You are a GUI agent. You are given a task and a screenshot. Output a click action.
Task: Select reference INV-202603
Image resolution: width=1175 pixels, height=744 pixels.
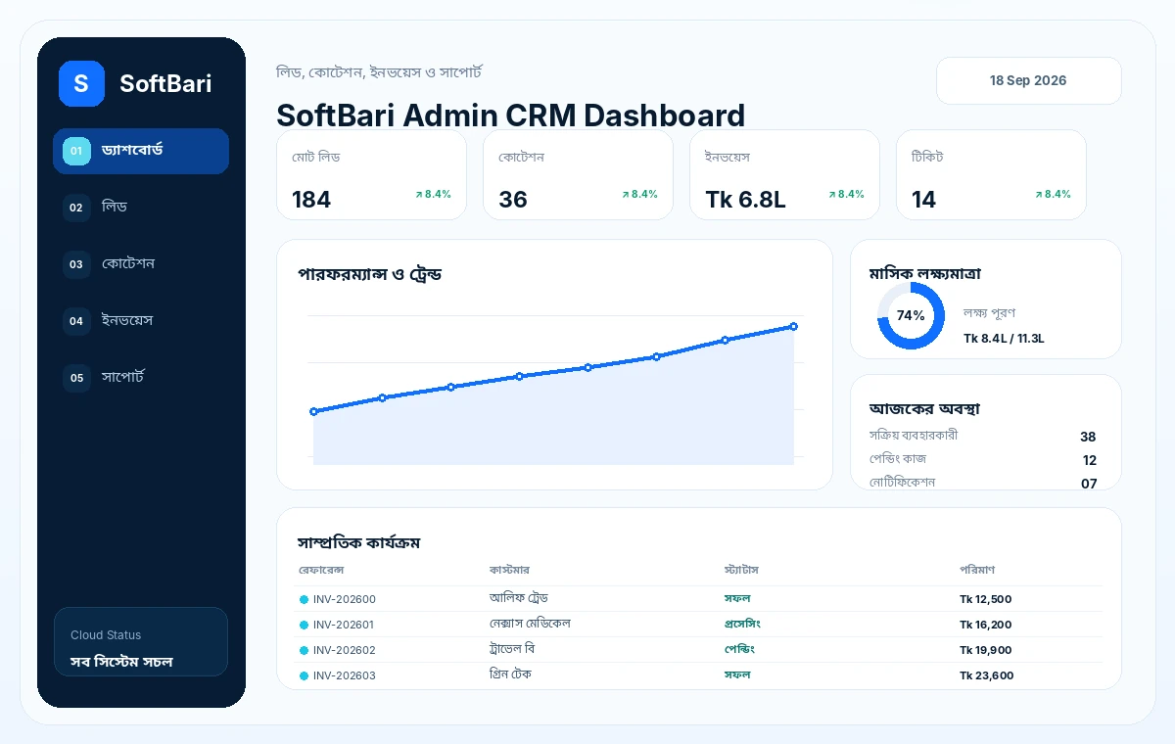coord(345,675)
